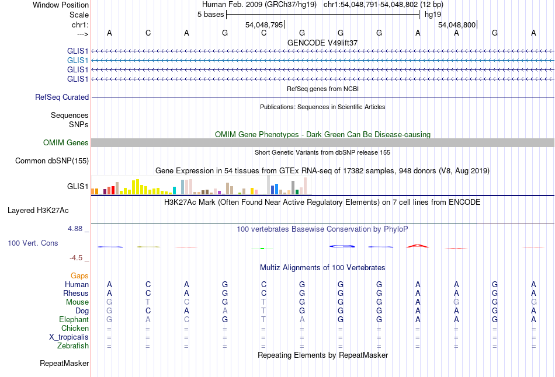Click the Common dbSNP(155) track label

click(x=52, y=161)
